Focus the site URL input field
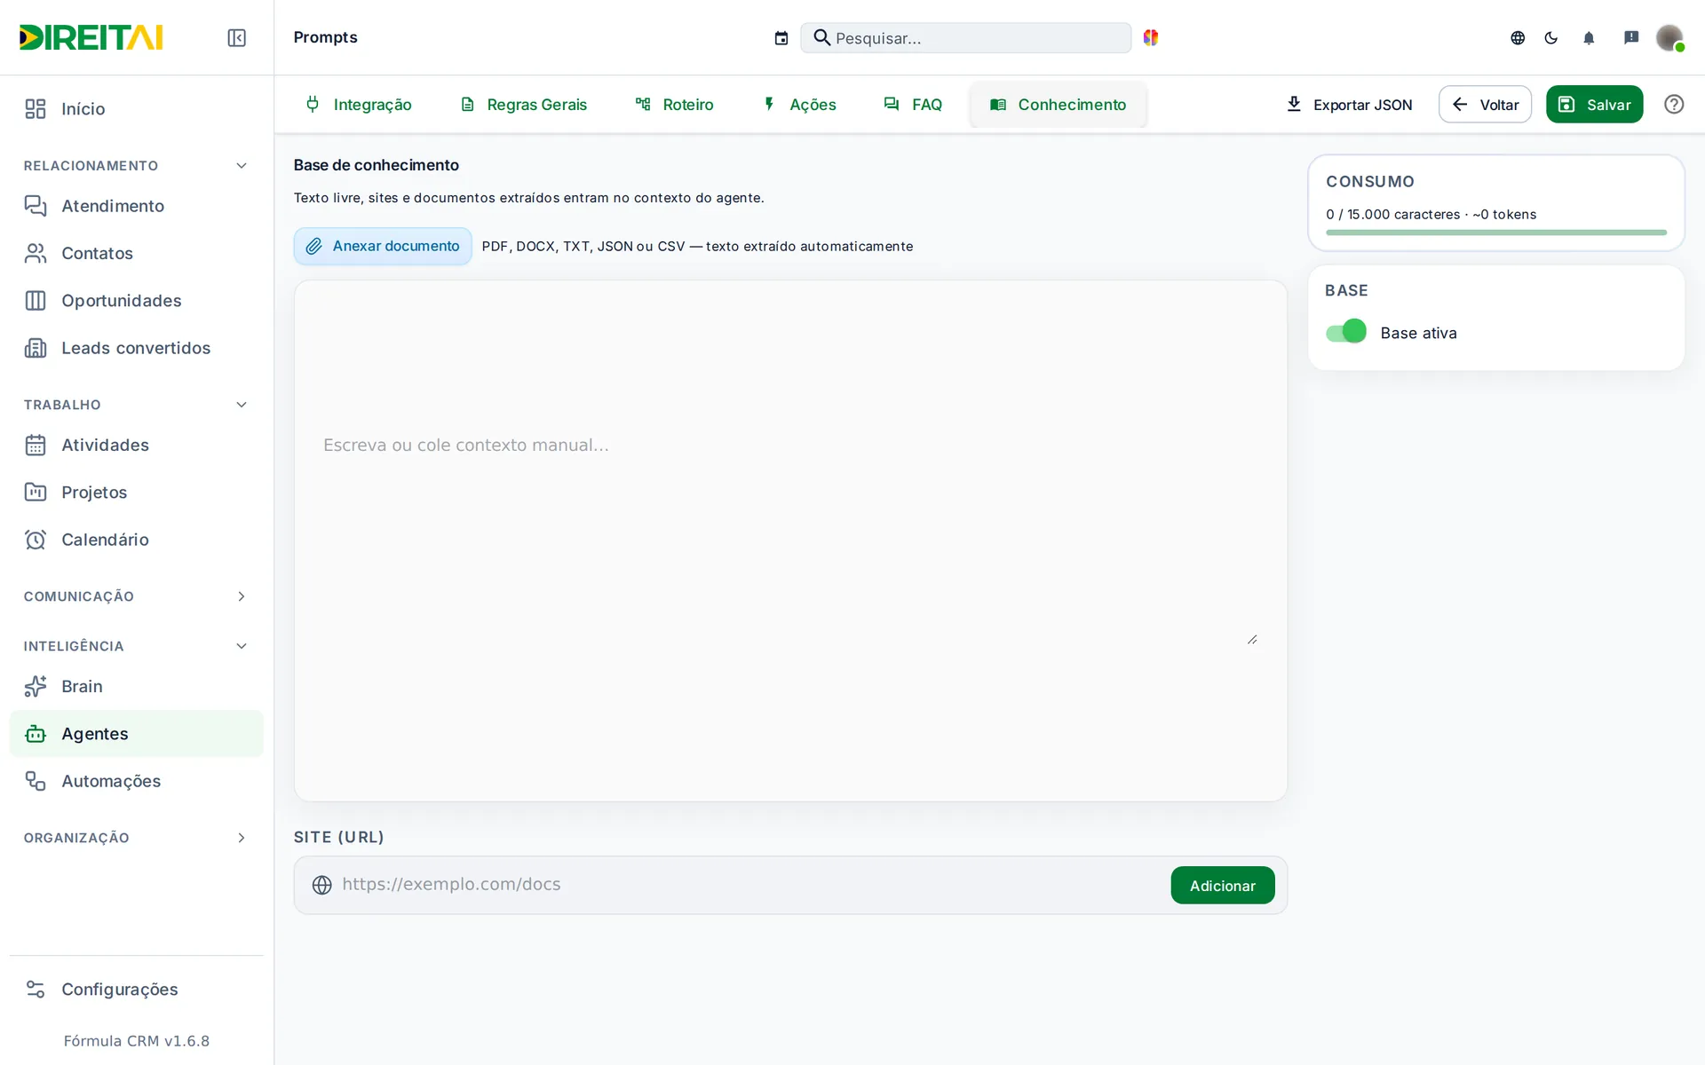 [x=750, y=885]
